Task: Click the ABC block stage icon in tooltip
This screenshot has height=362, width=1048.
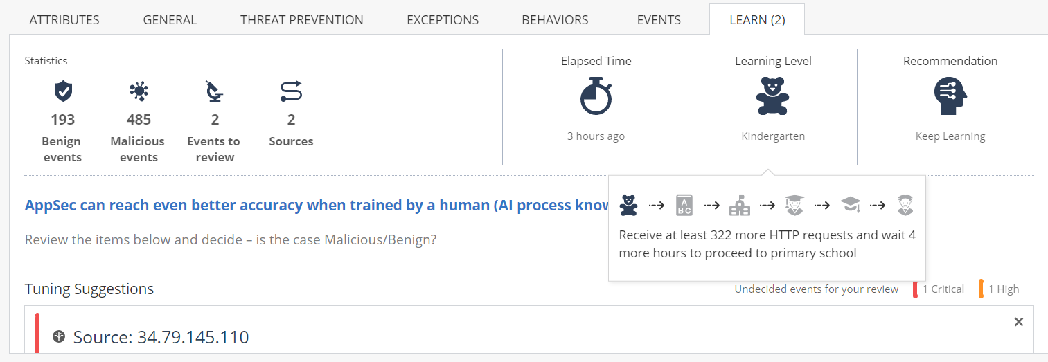Action: [x=684, y=206]
